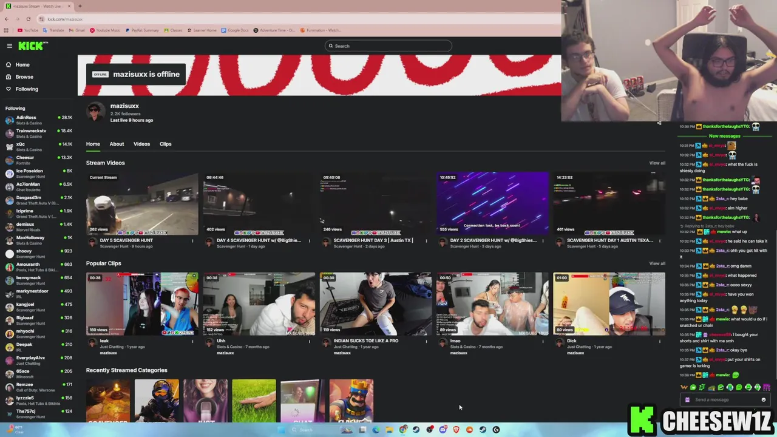Switch to the Videos tab
777x437 pixels.
141,144
